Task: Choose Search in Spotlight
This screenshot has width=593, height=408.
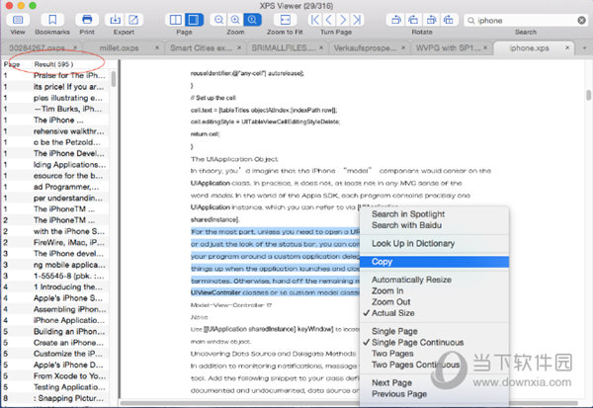Action: (x=434, y=214)
